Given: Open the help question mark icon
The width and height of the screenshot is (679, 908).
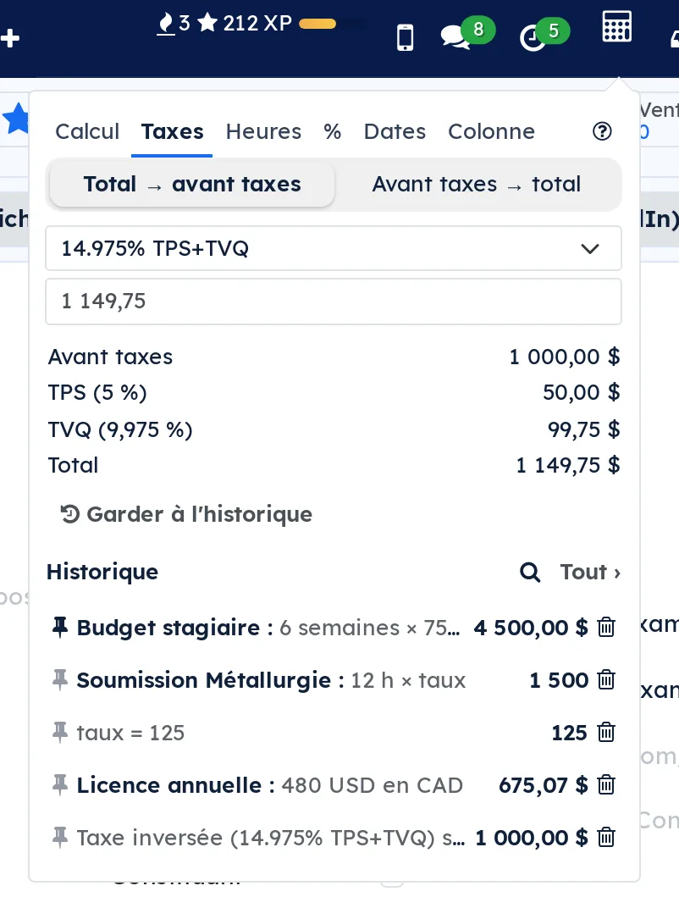Looking at the screenshot, I should (602, 131).
